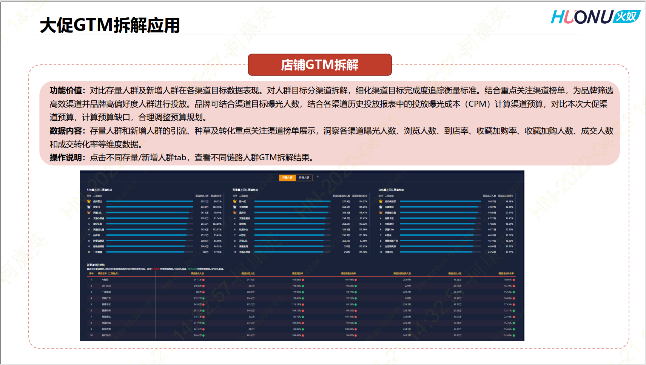Click the 50.87万 value in 转化 list
Screen dimensions: 646x365
click(492, 201)
